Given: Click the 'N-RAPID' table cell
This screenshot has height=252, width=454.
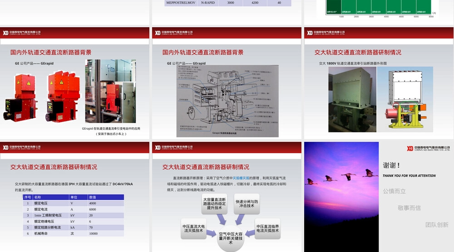Looking at the screenshot, I should point(208,3).
